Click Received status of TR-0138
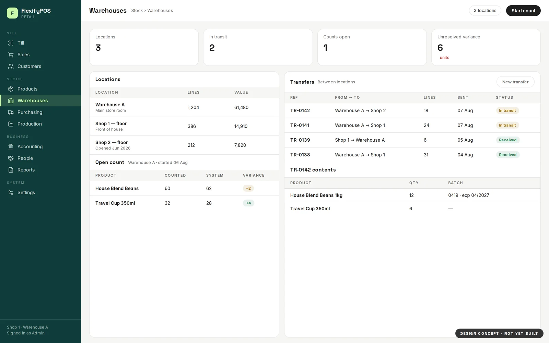The width and height of the screenshot is (549, 343). [508, 155]
